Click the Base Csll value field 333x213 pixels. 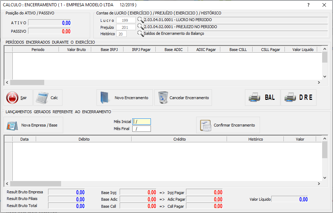point(138,206)
